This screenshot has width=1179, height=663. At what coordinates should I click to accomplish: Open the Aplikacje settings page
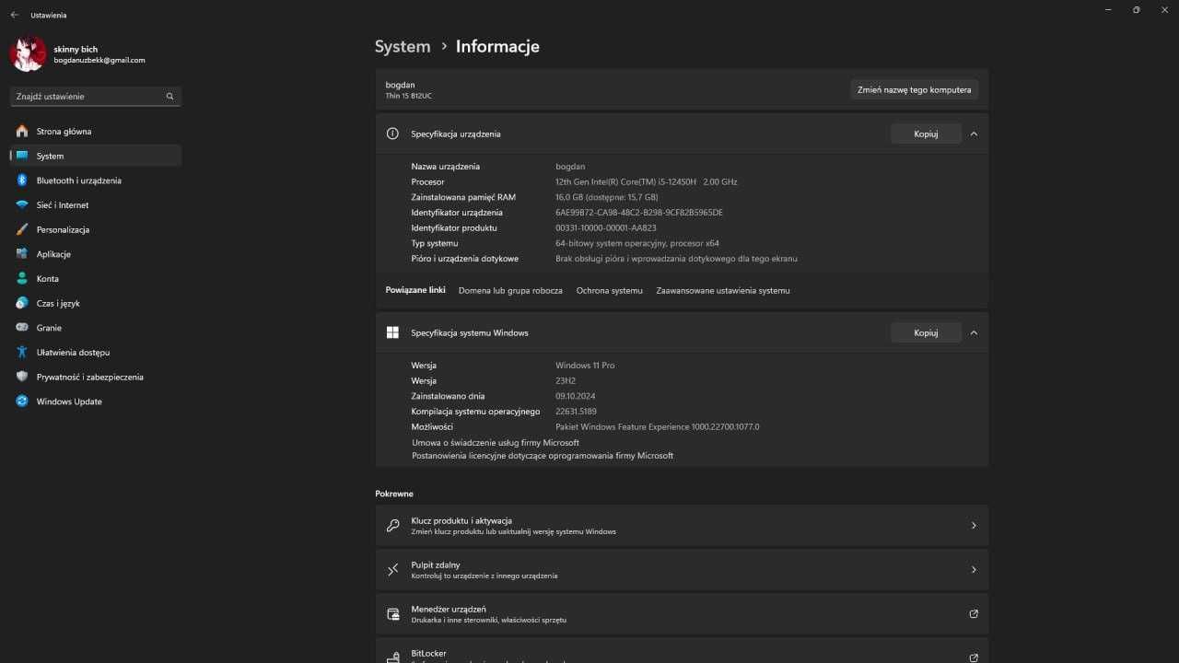96,254
